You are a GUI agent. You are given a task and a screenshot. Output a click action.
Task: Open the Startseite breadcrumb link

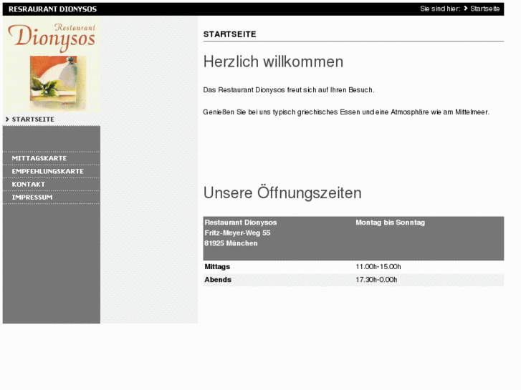click(485, 9)
